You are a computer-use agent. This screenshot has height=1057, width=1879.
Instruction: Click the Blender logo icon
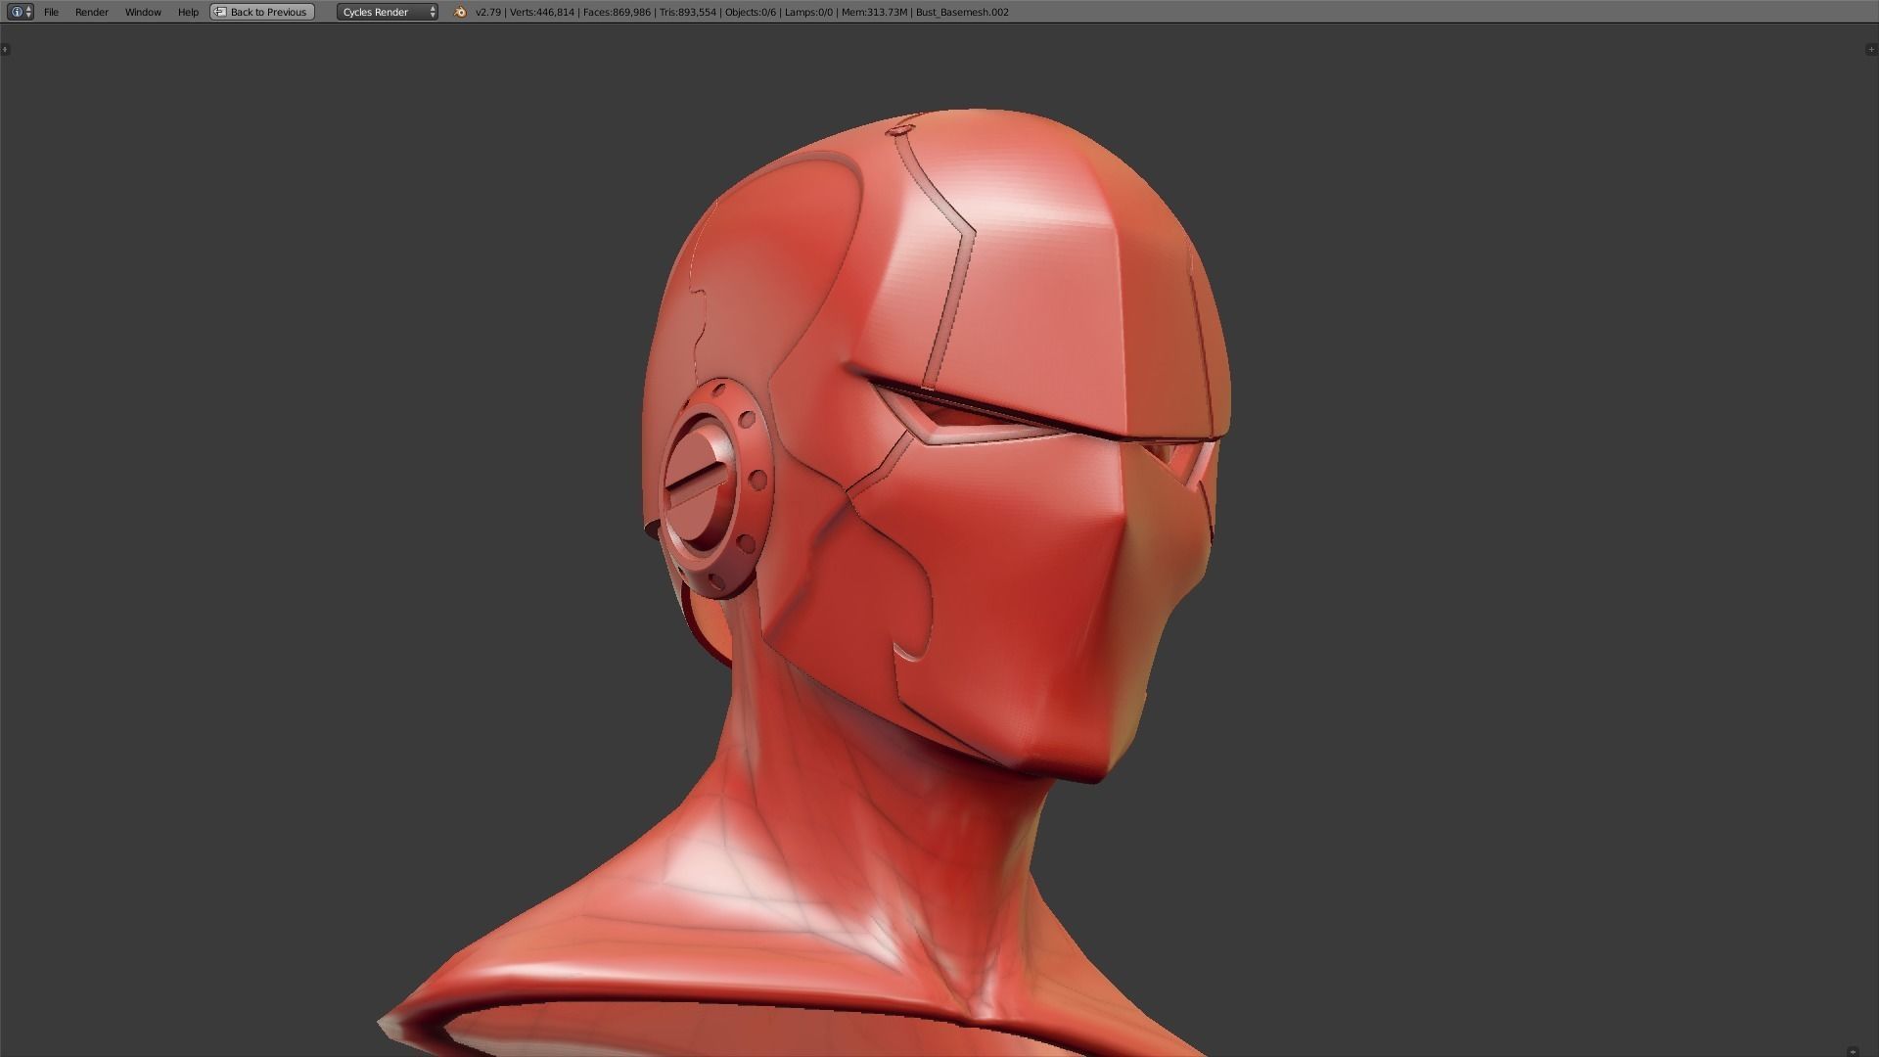(x=460, y=12)
